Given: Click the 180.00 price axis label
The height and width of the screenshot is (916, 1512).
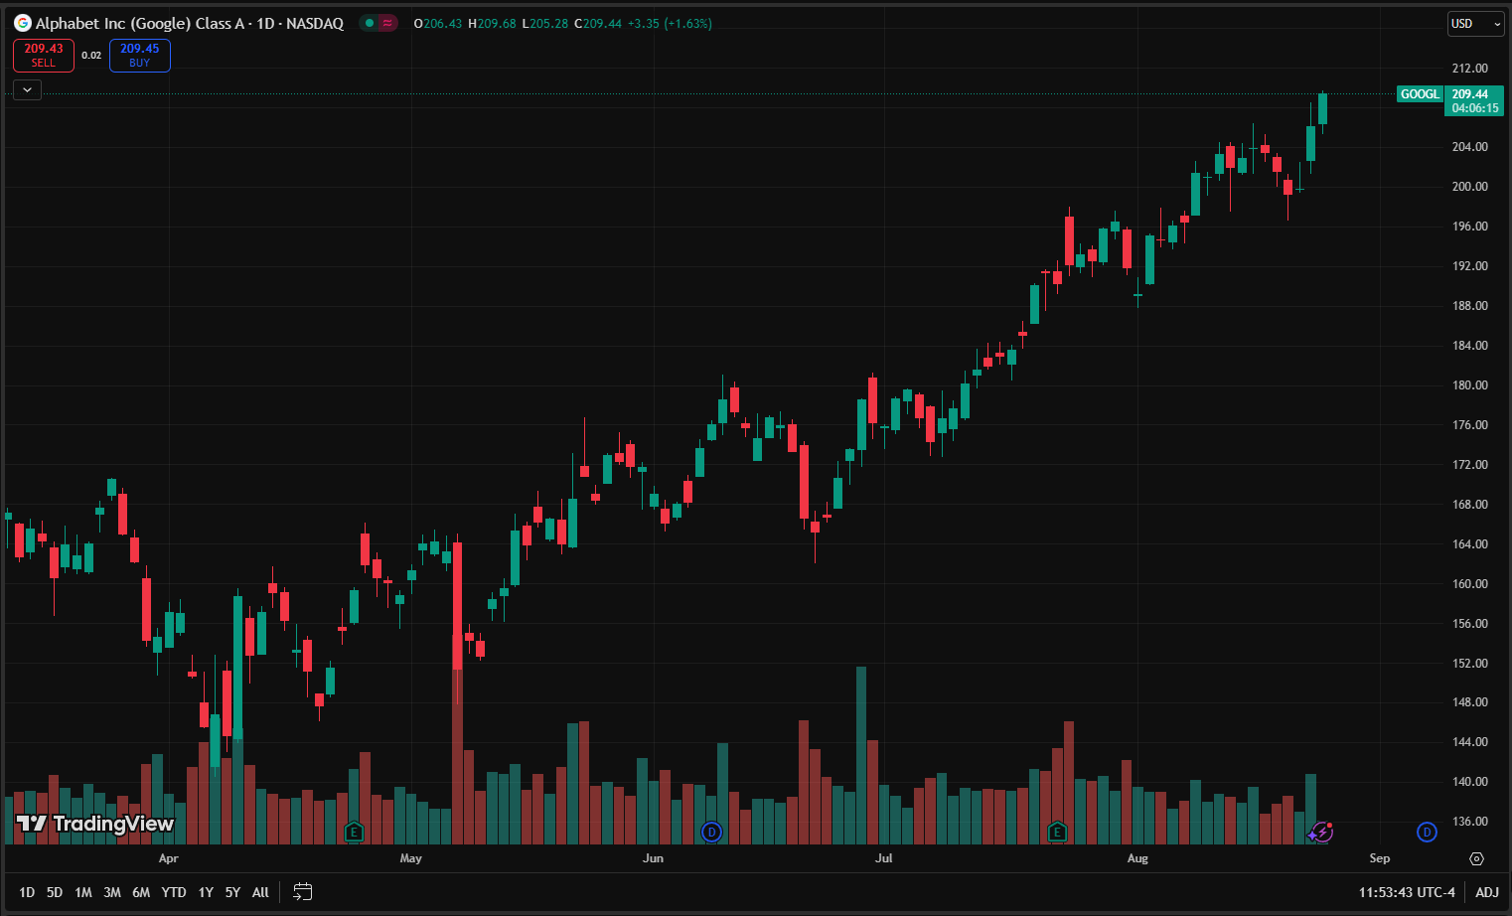Looking at the screenshot, I should [1470, 385].
